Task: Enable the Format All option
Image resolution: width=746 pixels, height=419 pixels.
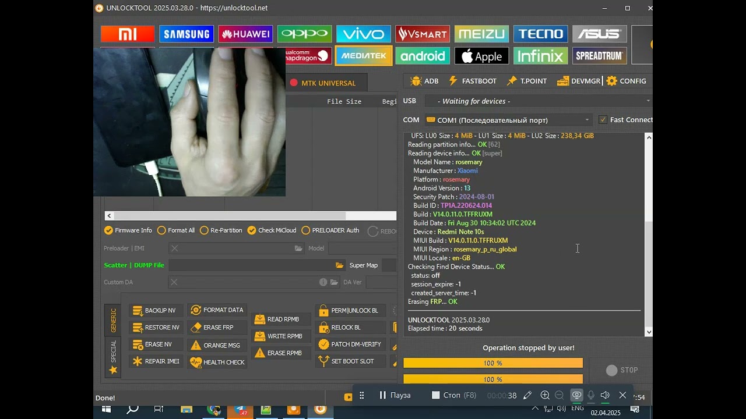Action: pyautogui.click(x=176, y=230)
